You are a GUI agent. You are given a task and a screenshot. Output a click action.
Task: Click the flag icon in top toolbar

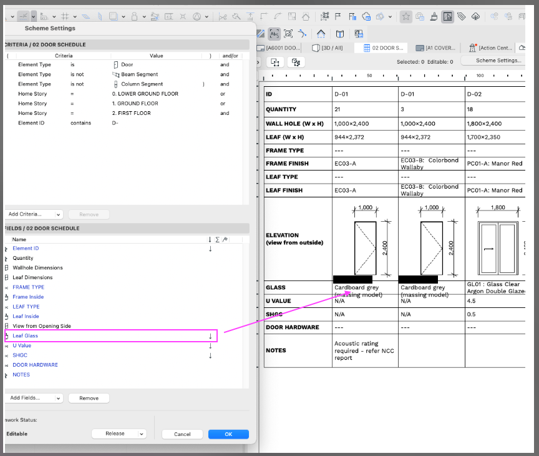pos(339,16)
